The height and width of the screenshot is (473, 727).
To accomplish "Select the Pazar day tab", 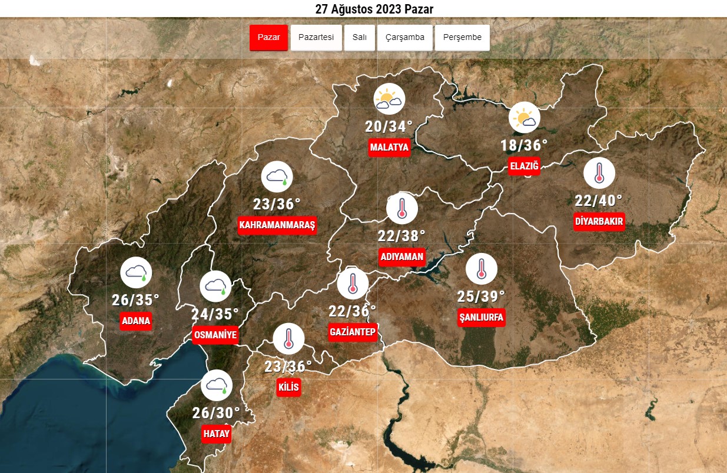I will pos(268,38).
